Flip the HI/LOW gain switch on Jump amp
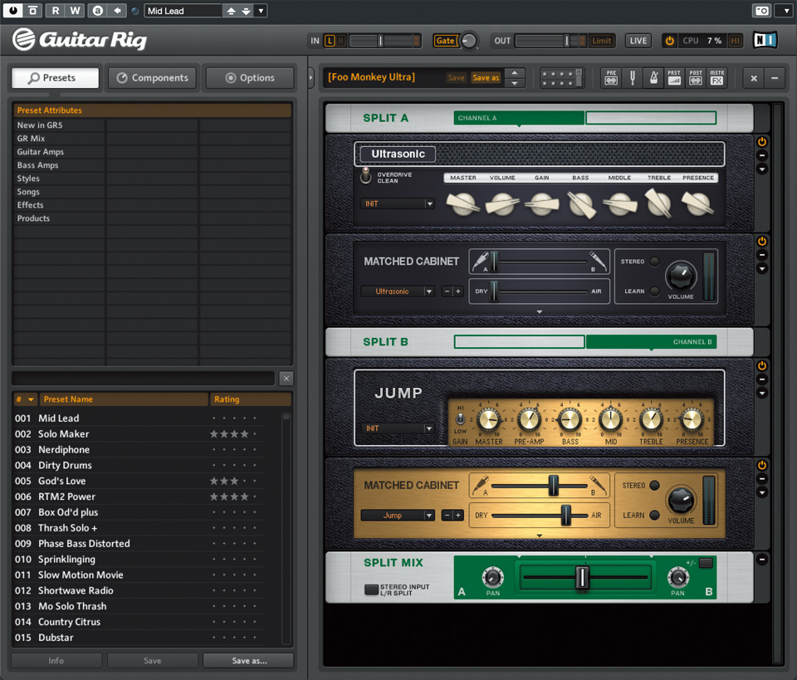797x680 pixels. [x=460, y=418]
